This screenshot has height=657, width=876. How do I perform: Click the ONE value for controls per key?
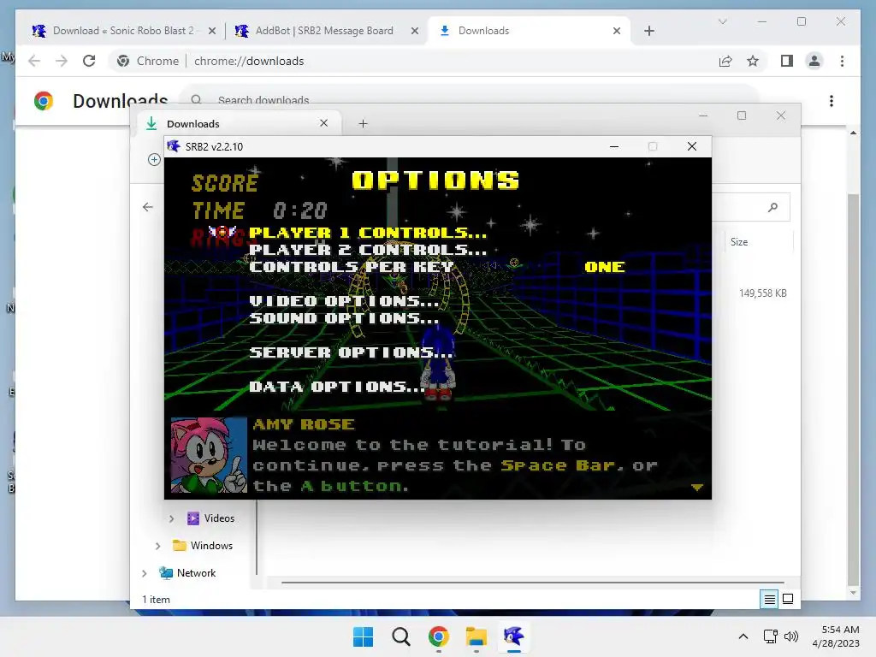pyautogui.click(x=605, y=267)
